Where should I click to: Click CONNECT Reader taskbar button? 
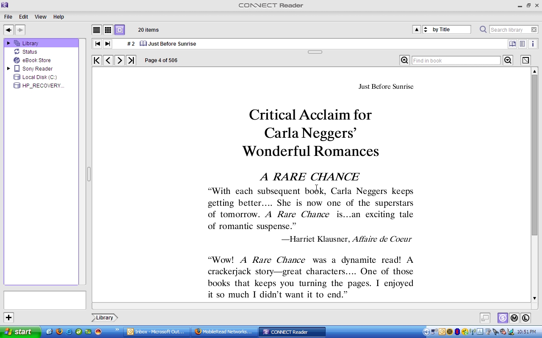click(x=293, y=332)
